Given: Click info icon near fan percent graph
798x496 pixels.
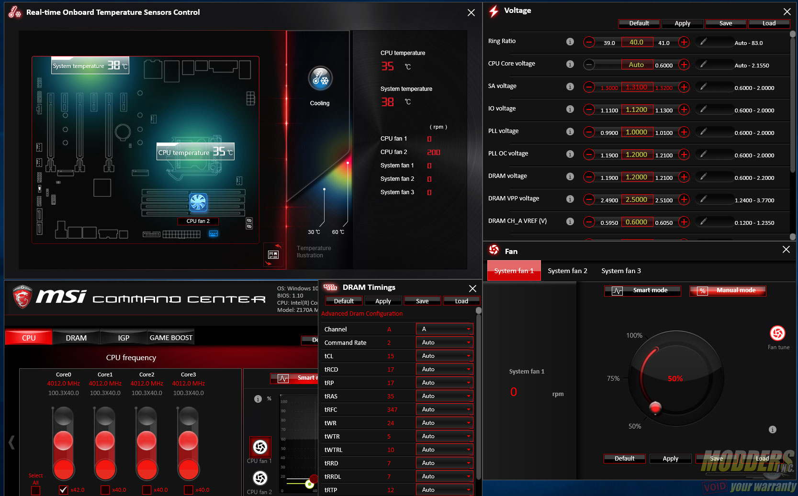Looking at the screenshot, I should coord(258,399).
